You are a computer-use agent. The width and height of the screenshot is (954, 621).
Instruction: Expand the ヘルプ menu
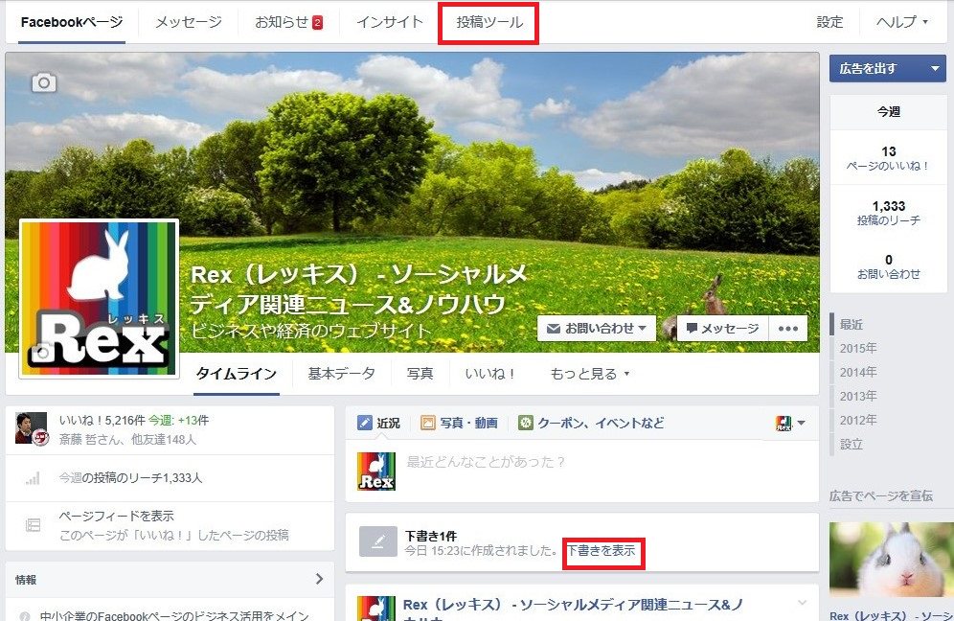coord(901,22)
